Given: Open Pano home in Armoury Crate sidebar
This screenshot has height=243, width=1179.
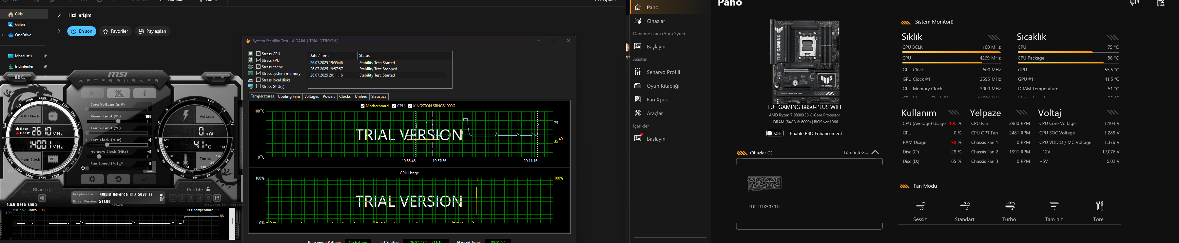Looking at the screenshot, I should click(670, 7).
